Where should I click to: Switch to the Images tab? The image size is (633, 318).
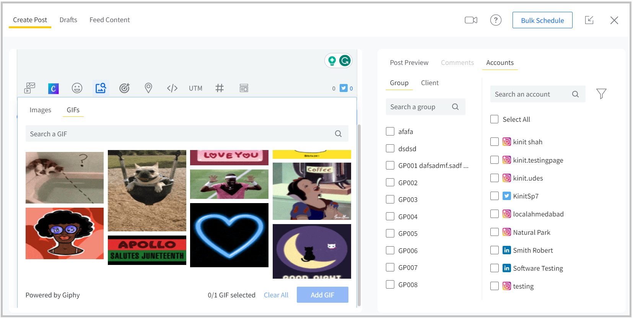click(40, 110)
